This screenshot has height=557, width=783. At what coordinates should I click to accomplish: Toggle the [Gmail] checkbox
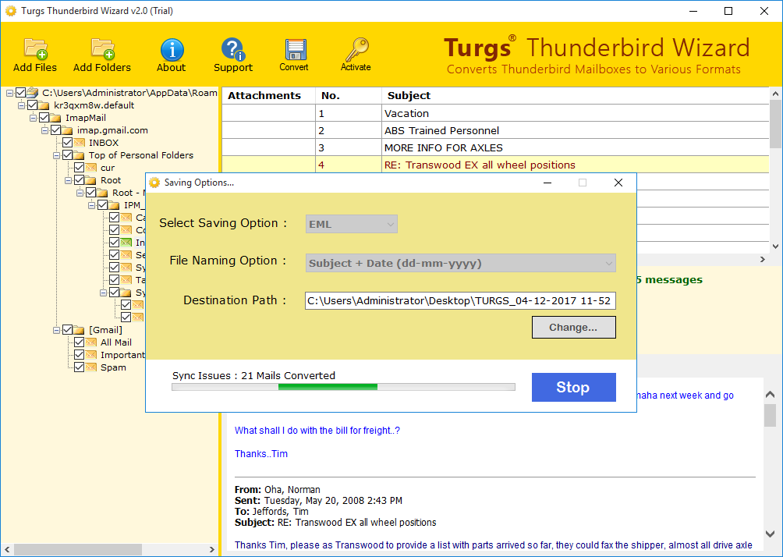(67, 330)
